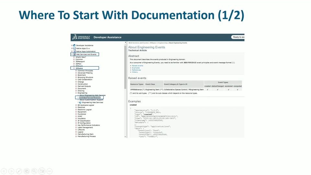
Task: Select the Electrical tree item
Action: [81, 107]
